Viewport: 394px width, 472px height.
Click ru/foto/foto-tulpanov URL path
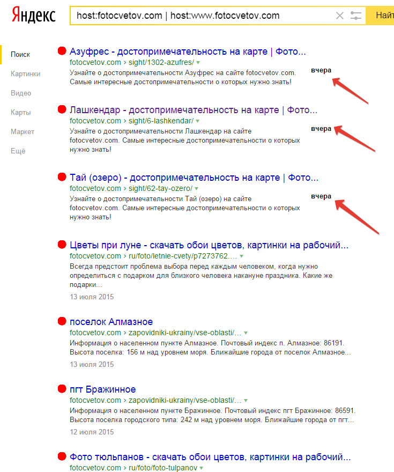point(163,468)
